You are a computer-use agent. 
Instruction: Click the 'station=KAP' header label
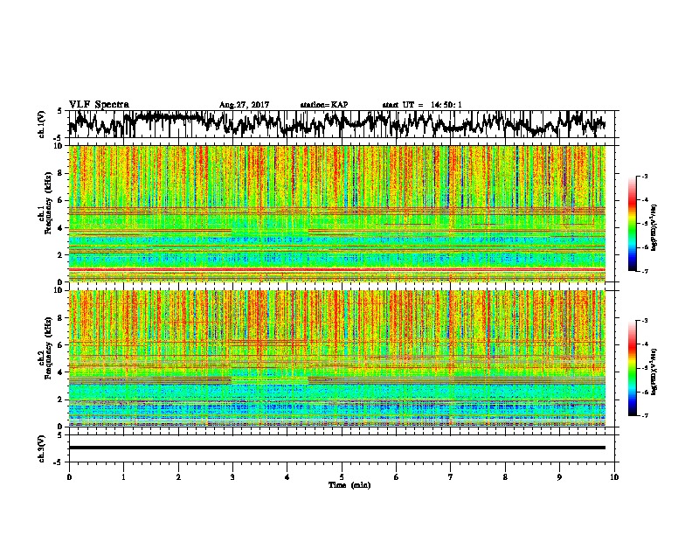coord(324,105)
